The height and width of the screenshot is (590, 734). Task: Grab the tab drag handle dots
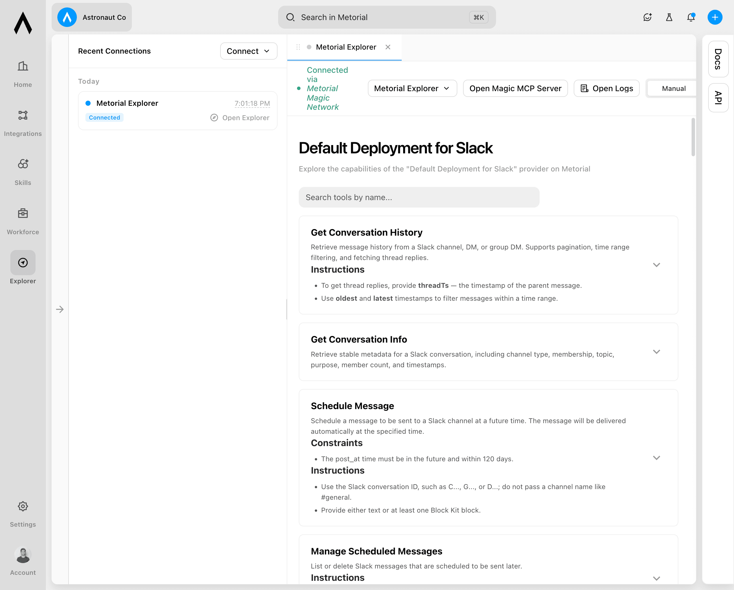pos(298,47)
